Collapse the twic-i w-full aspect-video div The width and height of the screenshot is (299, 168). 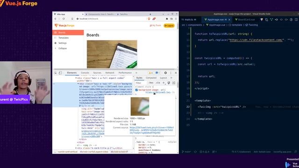tap(76, 78)
